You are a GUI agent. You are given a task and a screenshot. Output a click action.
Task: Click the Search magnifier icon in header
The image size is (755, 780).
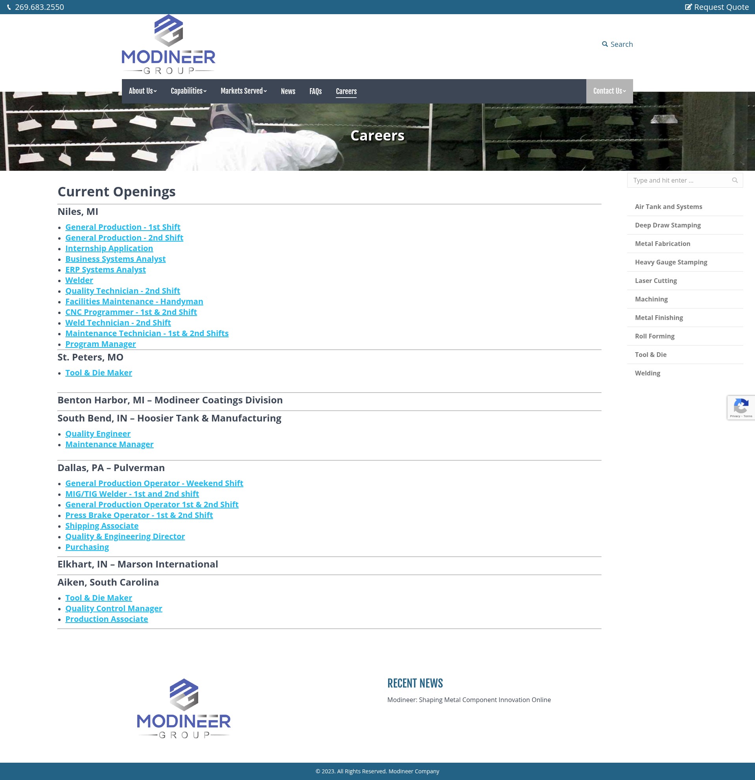coord(605,44)
